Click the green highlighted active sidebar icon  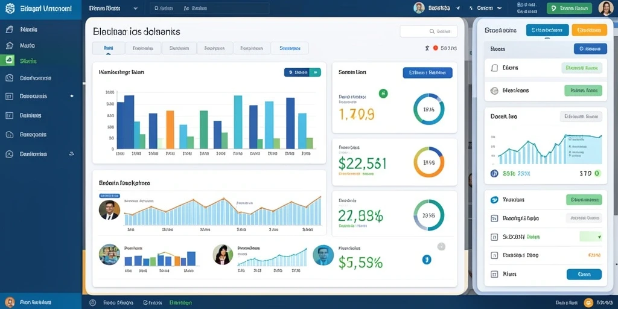10,61
